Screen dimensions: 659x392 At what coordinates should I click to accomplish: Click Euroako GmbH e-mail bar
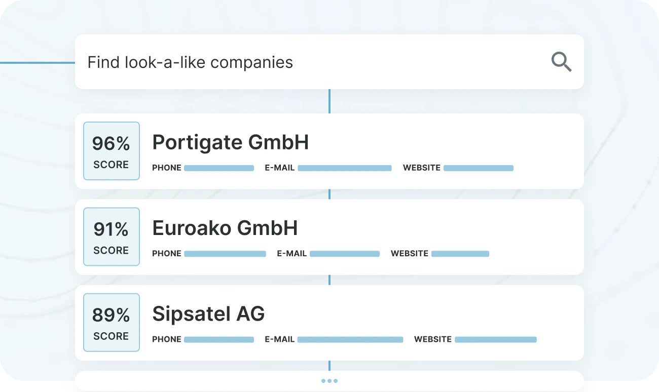344,254
